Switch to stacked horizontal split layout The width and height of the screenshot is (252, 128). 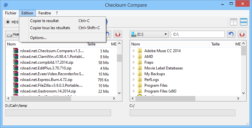pyautogui.click(x=244, y=22)
